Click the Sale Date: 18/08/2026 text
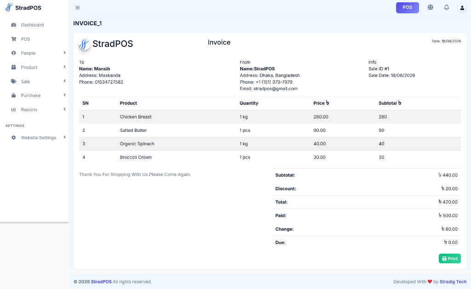This screenshot has height=289, width=471. click(391, 75)
